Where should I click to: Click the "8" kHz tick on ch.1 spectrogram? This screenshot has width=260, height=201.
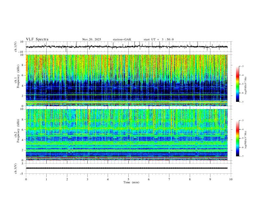(x=23, y=65)
